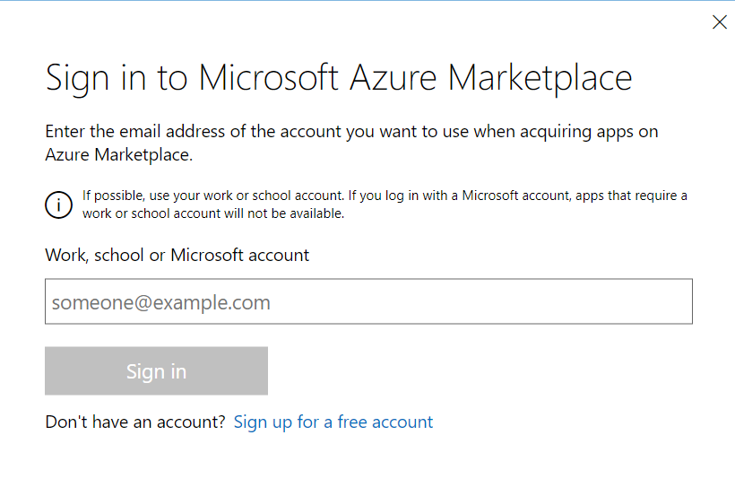
Task: Click the word Azure in the heading
Action: [393, 77]
